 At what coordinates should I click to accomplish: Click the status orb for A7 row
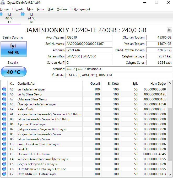pyautogui.click(x=4, y=99)
